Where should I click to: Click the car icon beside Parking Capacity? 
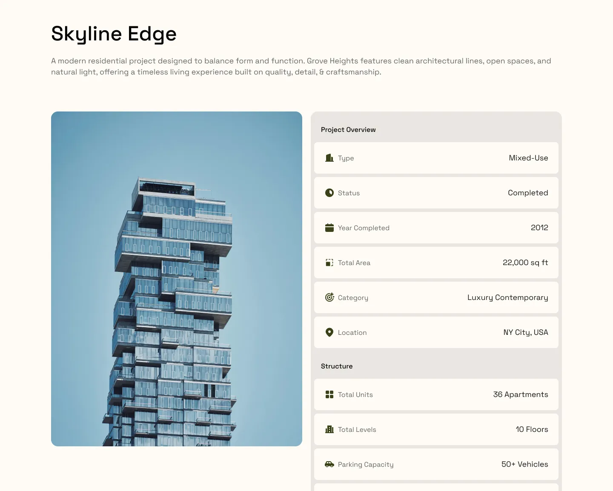(329, 464)
